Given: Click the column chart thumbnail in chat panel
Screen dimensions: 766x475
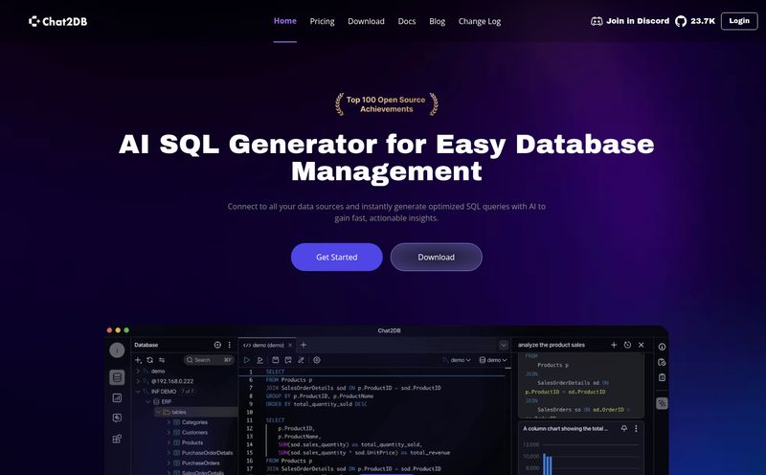Looking at the screenshot, I should click(580, 447).
